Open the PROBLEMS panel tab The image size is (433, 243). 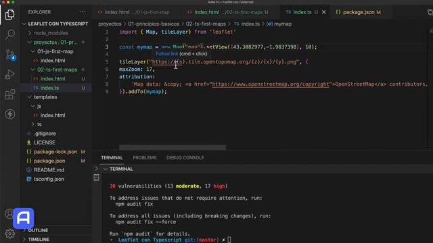144,157
